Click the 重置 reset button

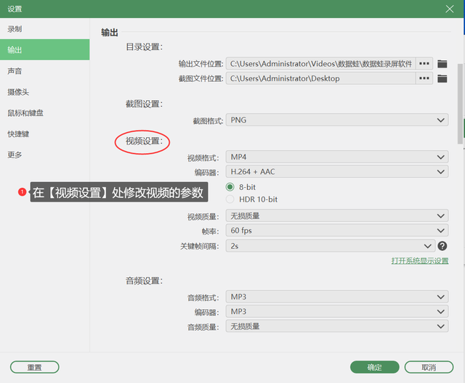point(34,367)
